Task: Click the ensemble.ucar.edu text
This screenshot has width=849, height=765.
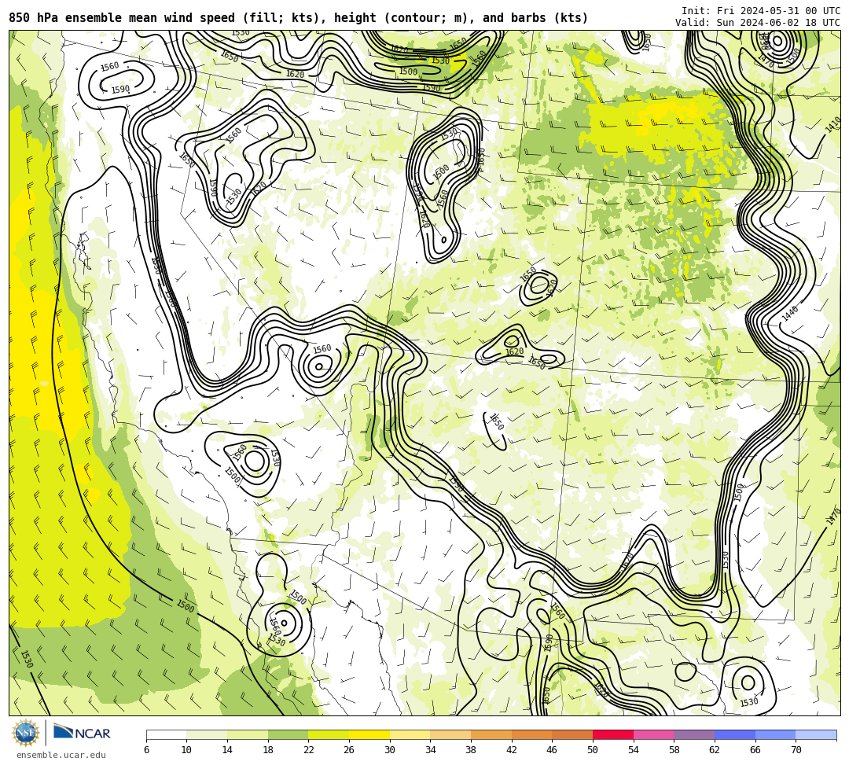Action: [x=61, y=755]
